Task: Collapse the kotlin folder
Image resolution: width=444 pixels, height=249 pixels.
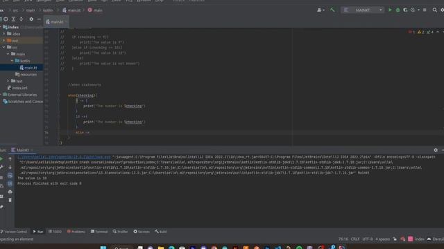Action: tap(12, 61)
